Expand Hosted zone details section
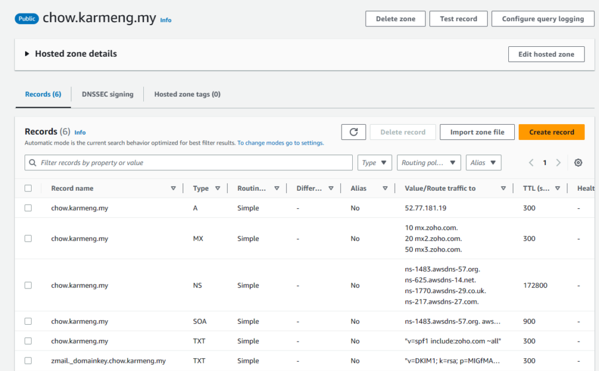 coord(27,54)
